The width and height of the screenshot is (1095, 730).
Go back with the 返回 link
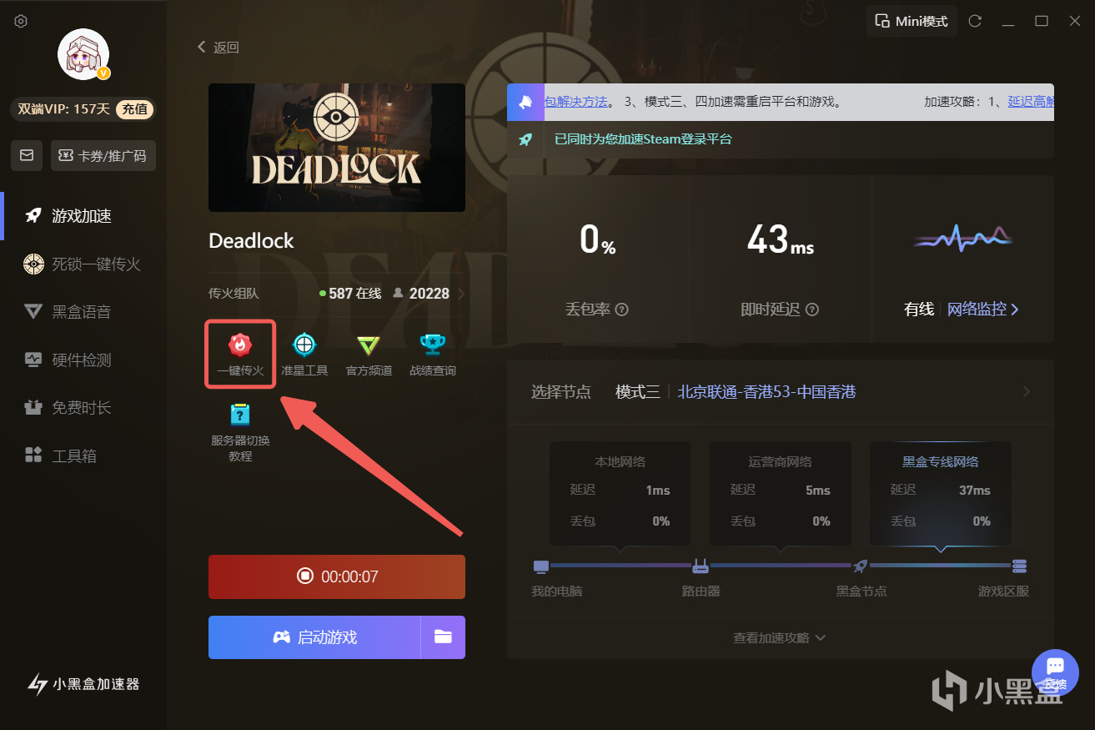point(218,48)
